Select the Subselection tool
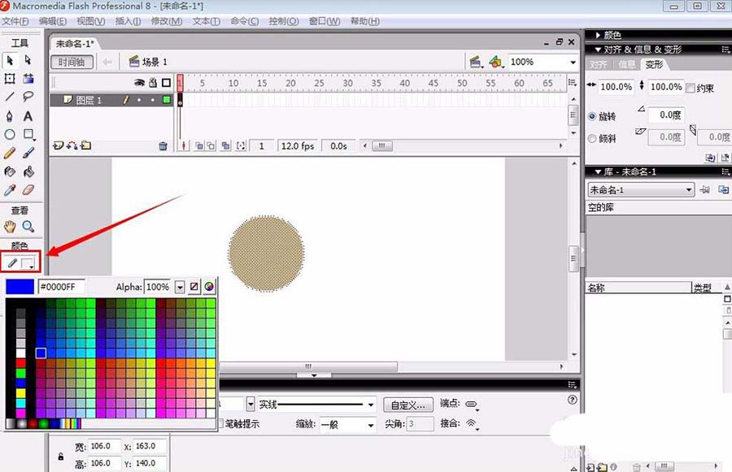Viewport: 732px width, 472px height. (28, 60)
